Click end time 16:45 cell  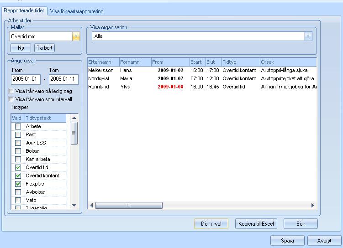pos(213,87)
